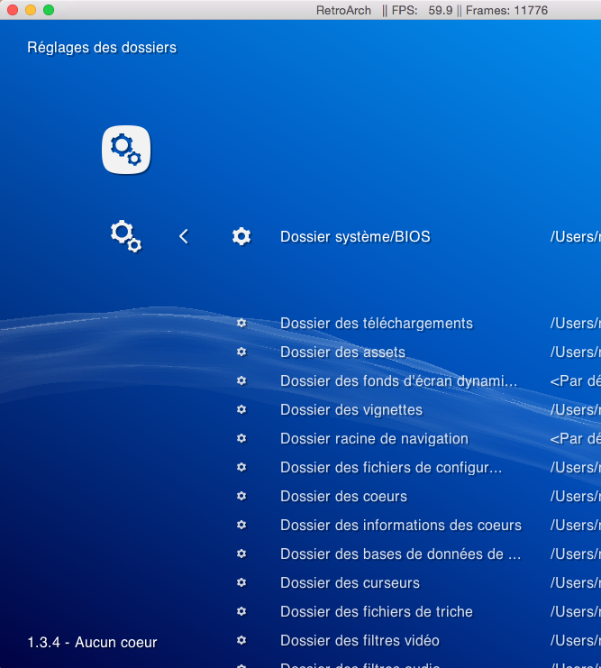
Task: Open Dossier des fichiers de configur... entry
Action: [391, 468]
